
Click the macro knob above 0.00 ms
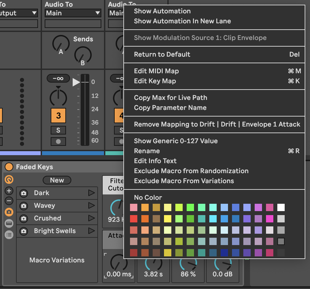point(119,262)
